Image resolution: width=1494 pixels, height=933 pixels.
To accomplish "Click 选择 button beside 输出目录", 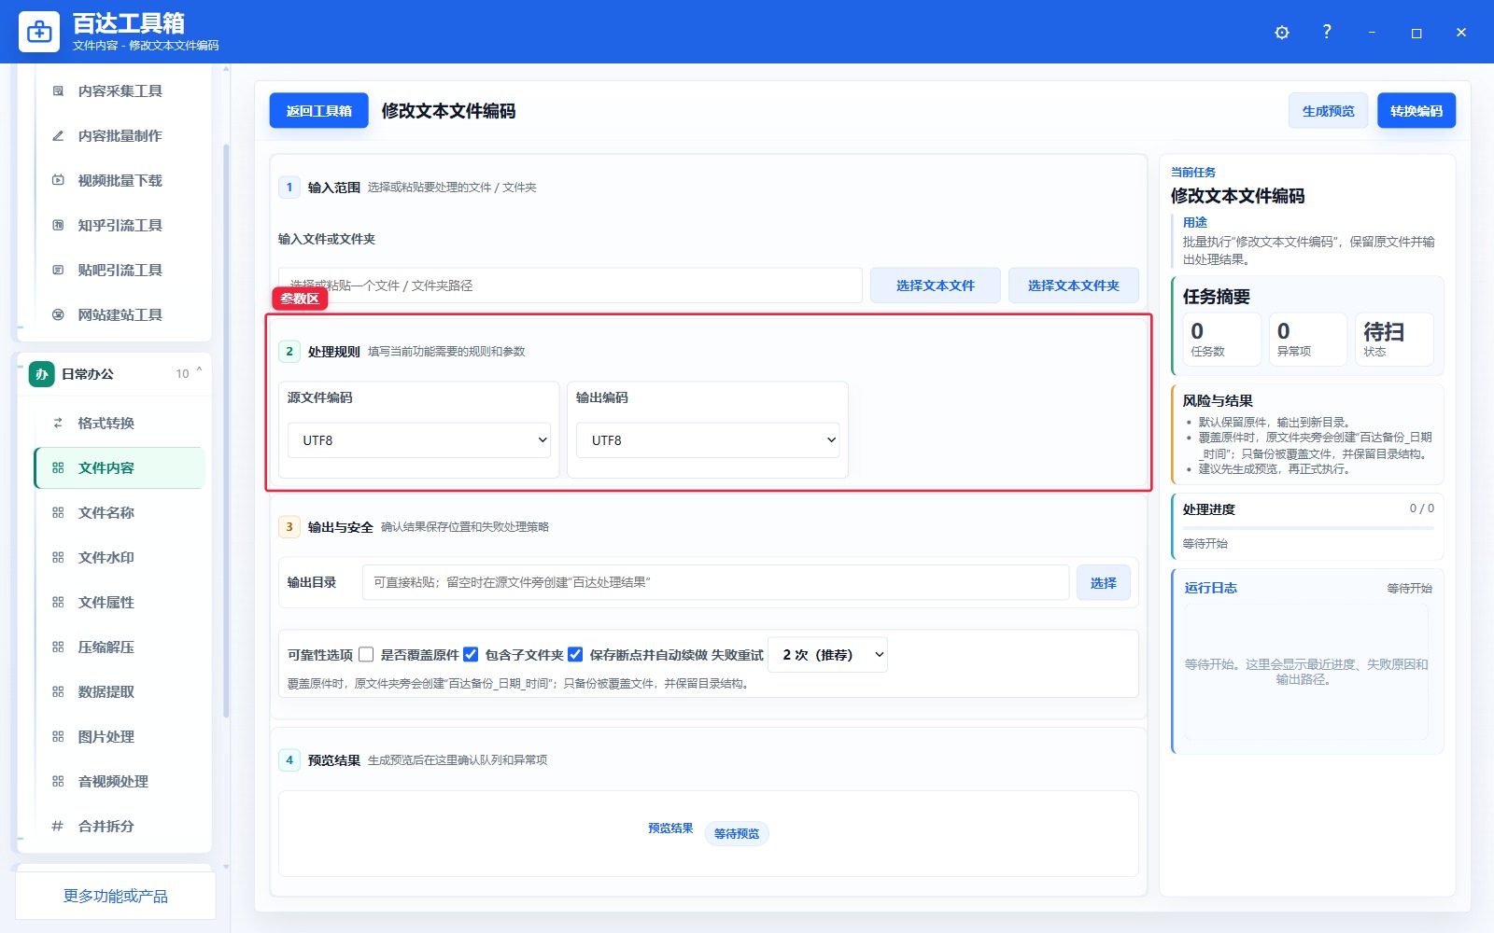I will coord(1104,583).
